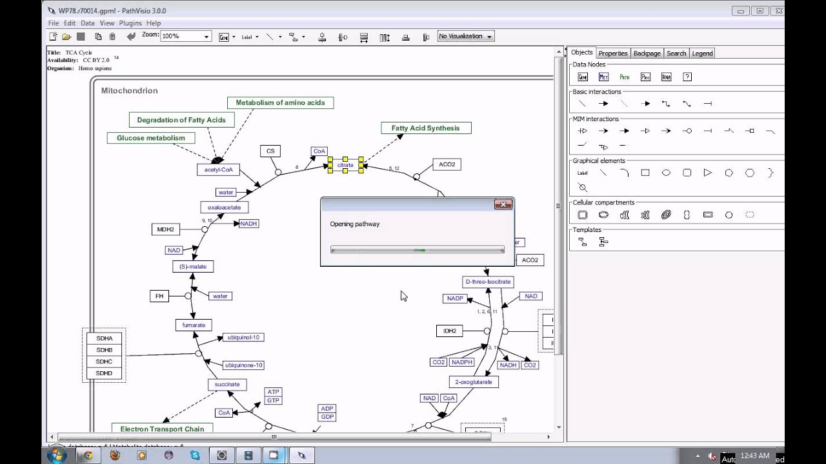Click the stack vertical center icon

[406, 37]
